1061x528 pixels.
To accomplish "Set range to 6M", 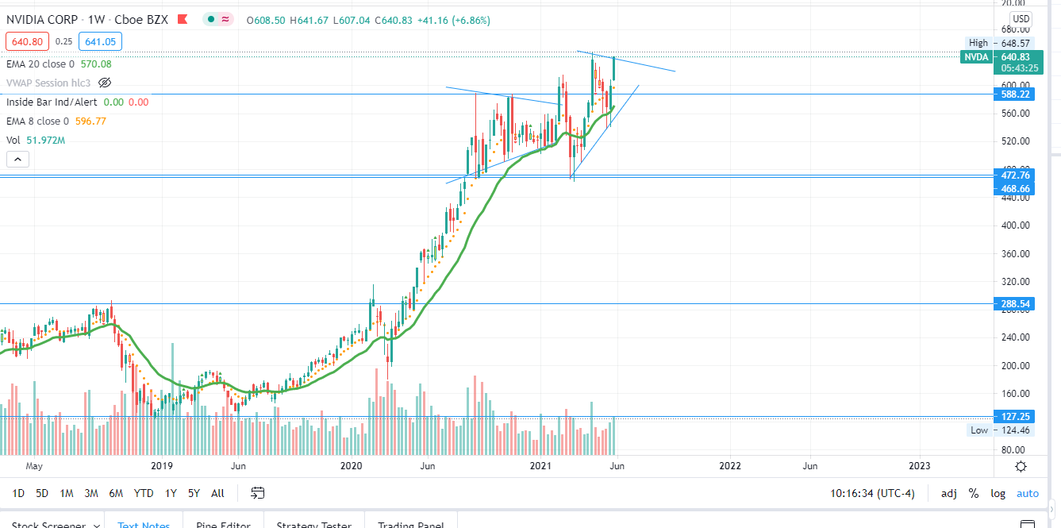I will (116, 493).
